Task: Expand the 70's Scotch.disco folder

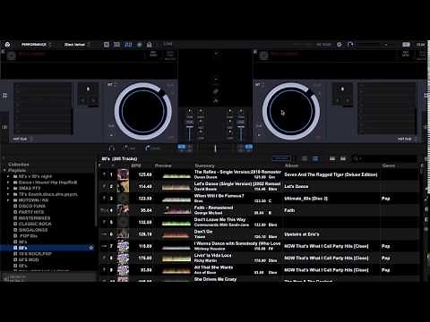Action: pos(8,194)
